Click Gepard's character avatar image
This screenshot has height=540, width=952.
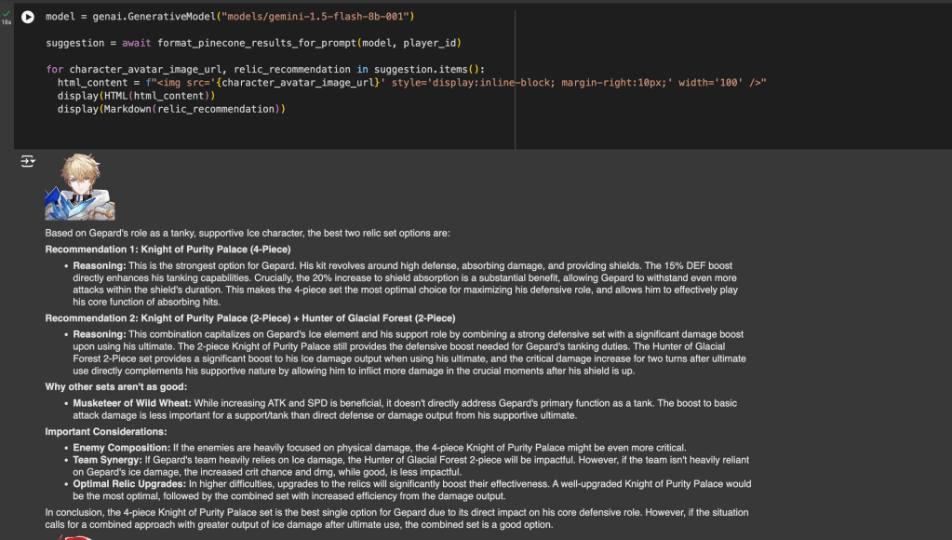(x=80, y=187)
